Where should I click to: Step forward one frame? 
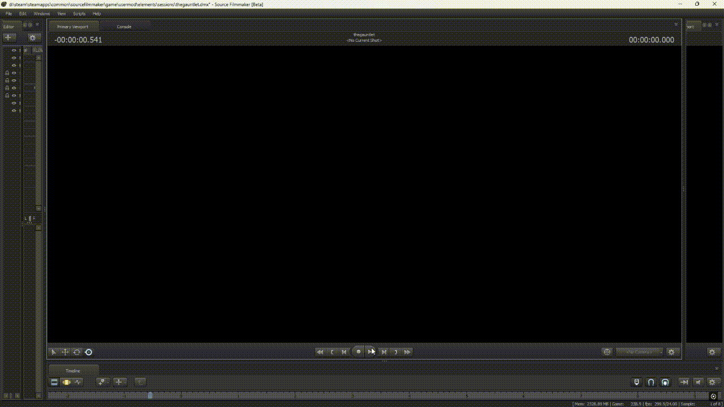pos(383,352)
